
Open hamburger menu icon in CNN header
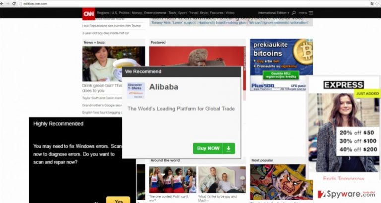click(x=311, y=13)
